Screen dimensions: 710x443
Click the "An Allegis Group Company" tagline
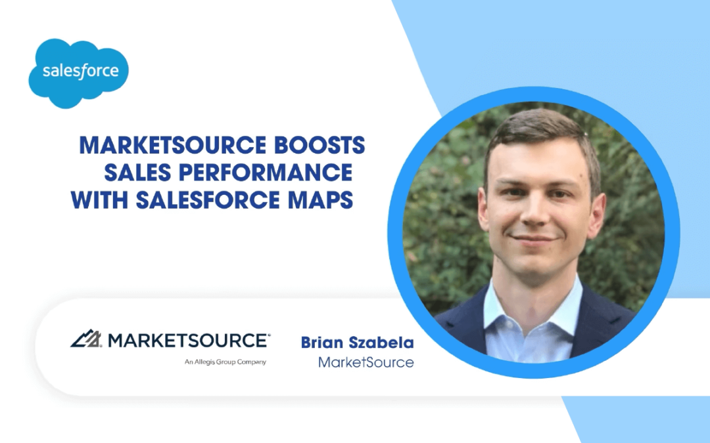(x=225, y=362)
